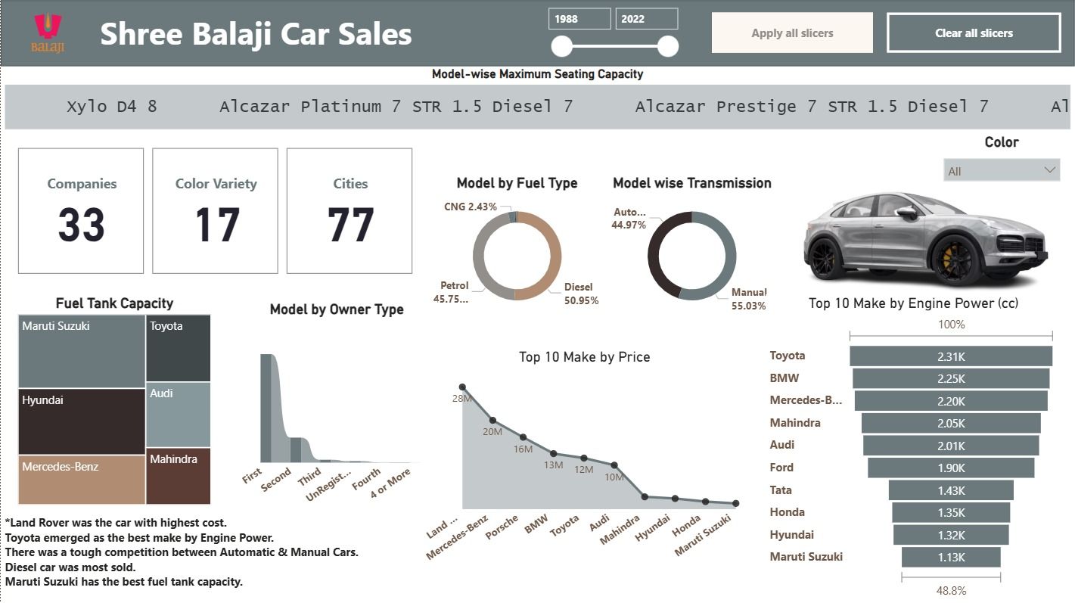Click 'Top 10 Make by Engine Power (cc)' title
Screen dimensions: 1075x603
coord(913,303)
